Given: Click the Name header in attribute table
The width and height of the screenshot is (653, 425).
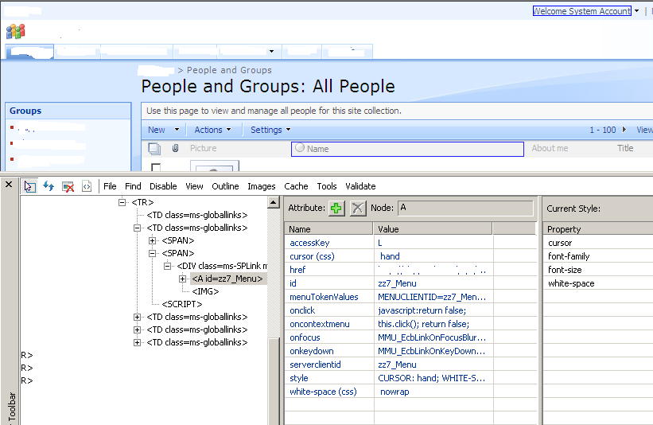Looking at the screenshot, I should tap(329, 229).
